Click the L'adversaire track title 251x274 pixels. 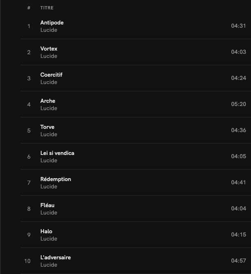[x=55, y=257]
